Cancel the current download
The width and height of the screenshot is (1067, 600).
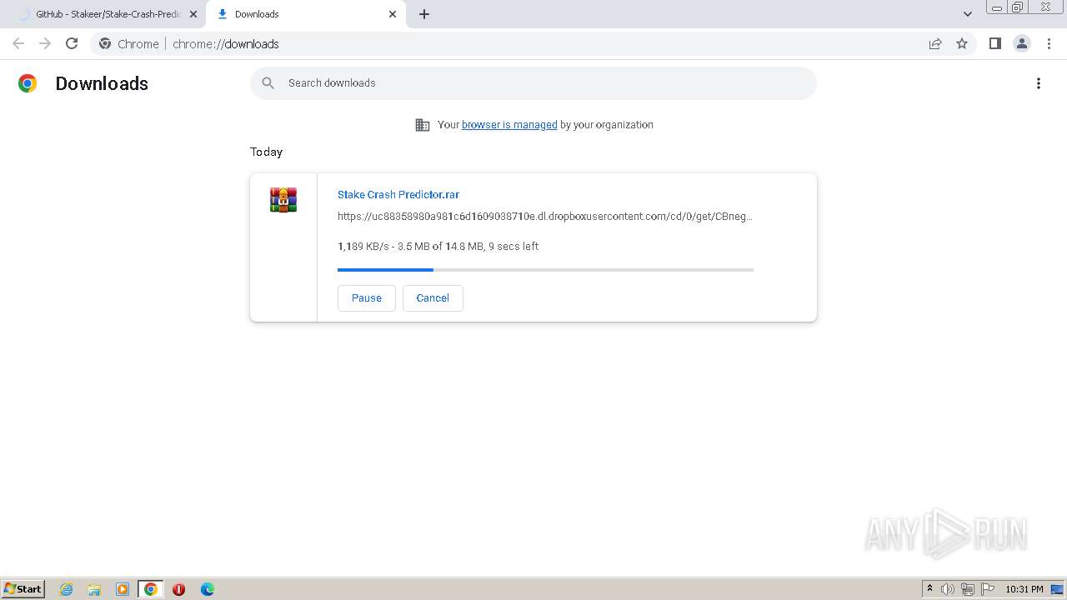(433, 298)
